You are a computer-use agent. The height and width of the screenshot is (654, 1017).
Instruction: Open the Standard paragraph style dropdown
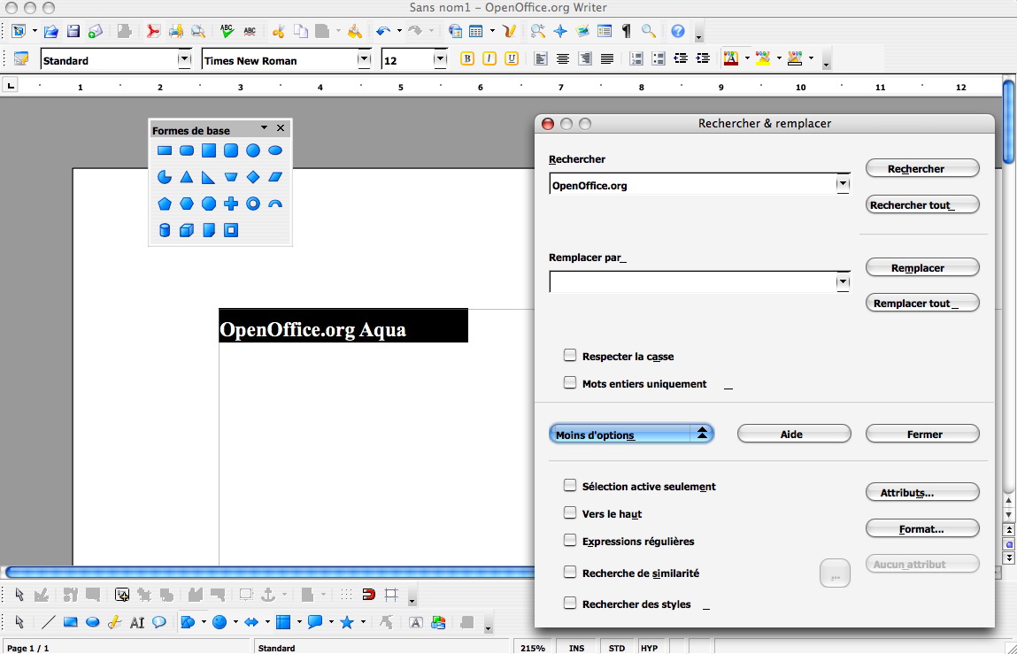185,59
